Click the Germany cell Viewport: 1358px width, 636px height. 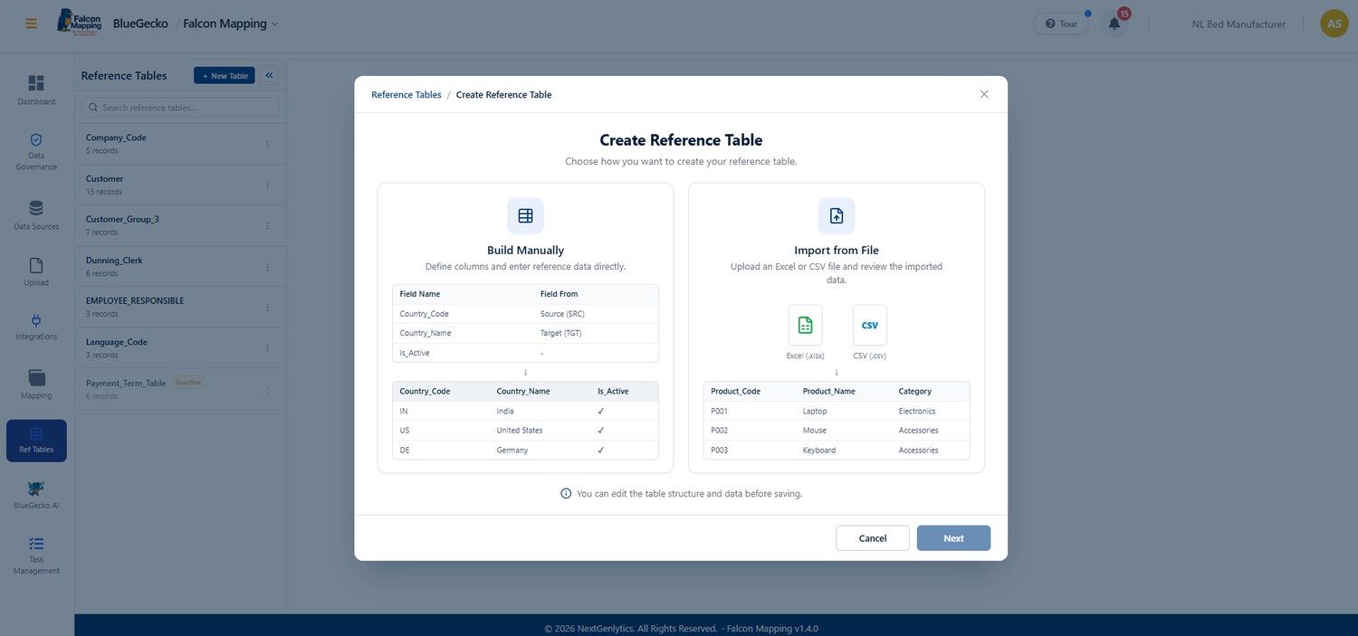click(x=512, y=451)
